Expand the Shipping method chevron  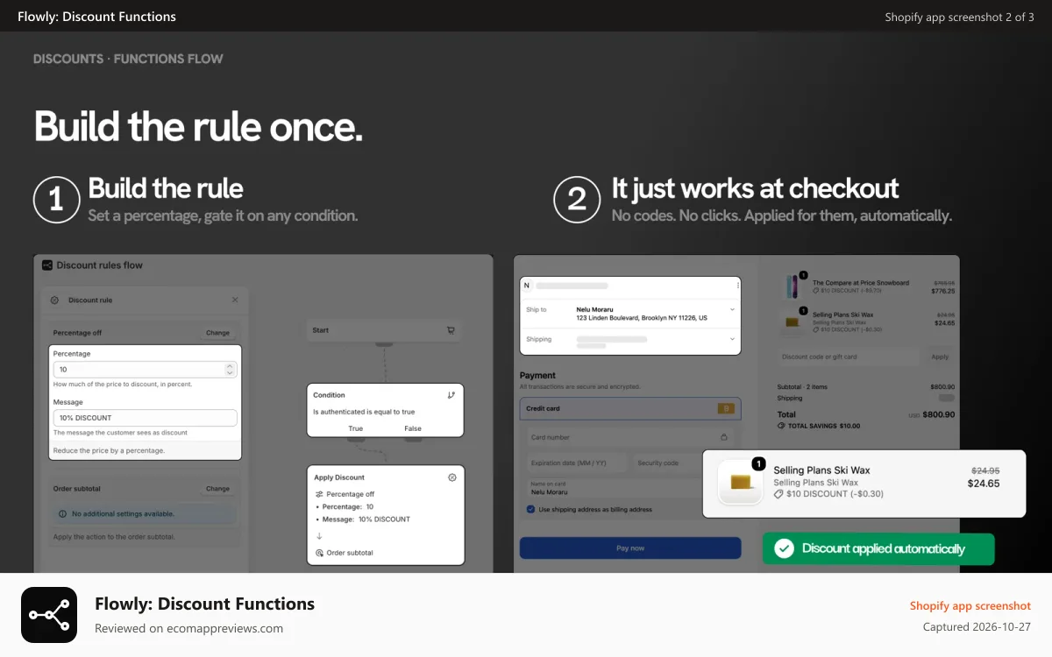coord(732,339)
